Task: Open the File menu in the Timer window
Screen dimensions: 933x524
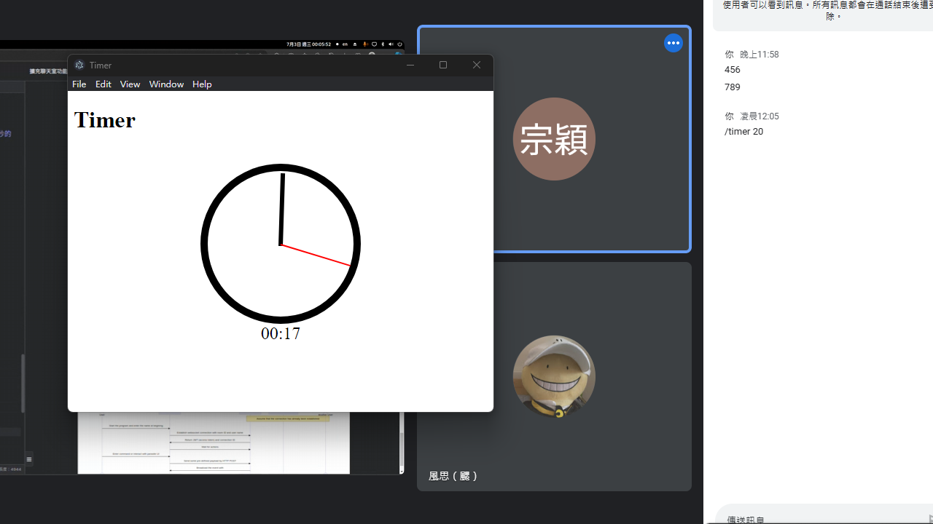Action: click(79, 84)
